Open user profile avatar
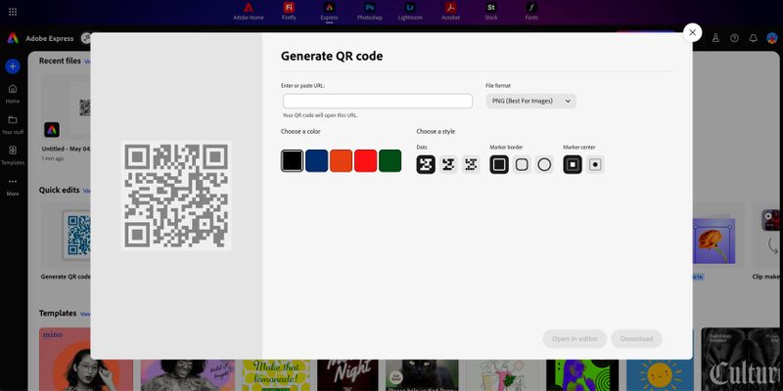Viewport: 783px width, 391px height. coord(772,38)
